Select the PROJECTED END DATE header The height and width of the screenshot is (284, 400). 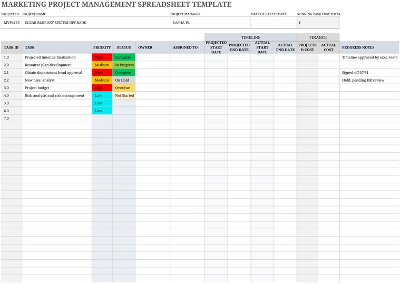click(239, 47)
